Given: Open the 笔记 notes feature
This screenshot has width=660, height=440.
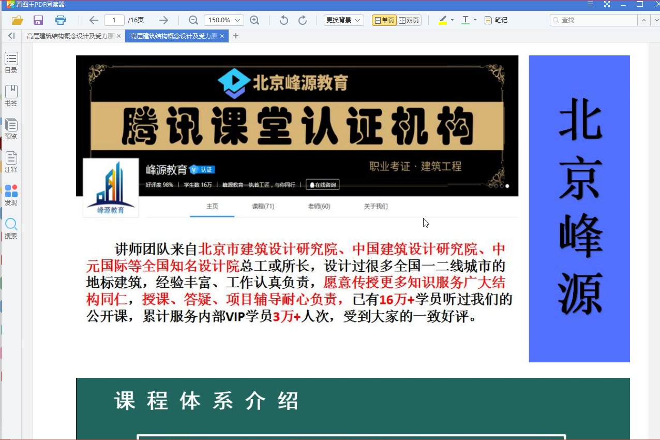Looking at the screenshot, I should pyautogui.click(x=495, y=20).
